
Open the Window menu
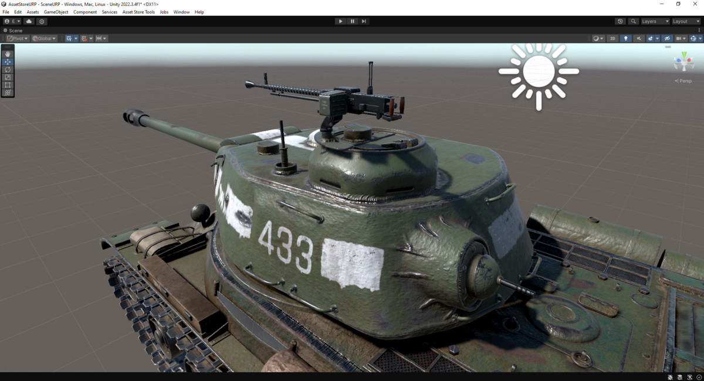pos(181,11)
